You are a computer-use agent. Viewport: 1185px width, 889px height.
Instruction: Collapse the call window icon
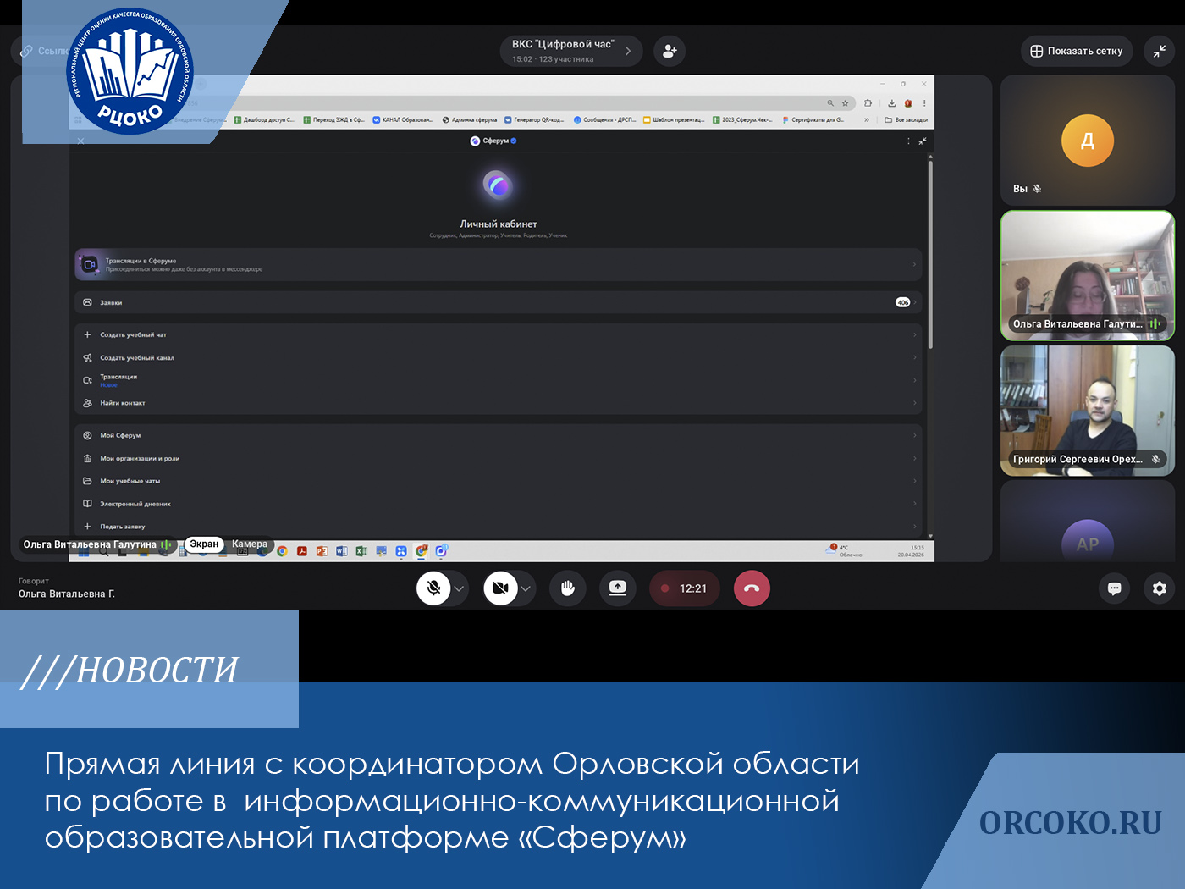point(1159,51)
